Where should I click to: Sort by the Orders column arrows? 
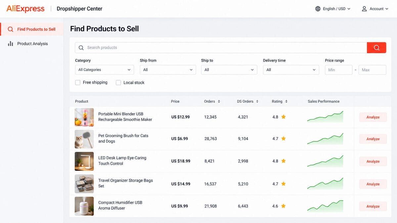[219, 101]
